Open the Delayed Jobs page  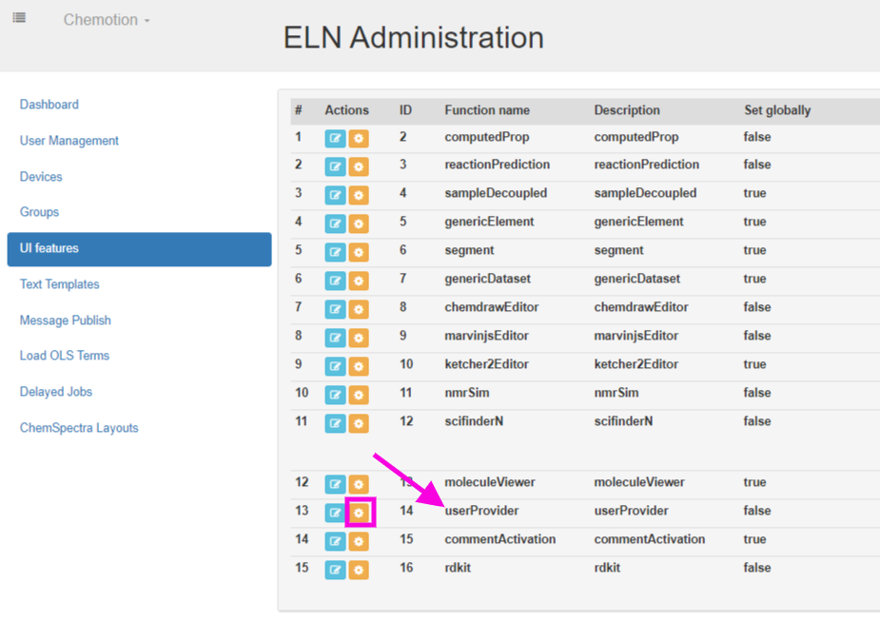[53, 391]
